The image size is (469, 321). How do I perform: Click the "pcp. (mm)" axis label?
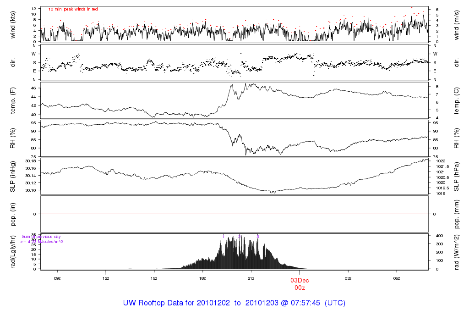click(457, 215)
